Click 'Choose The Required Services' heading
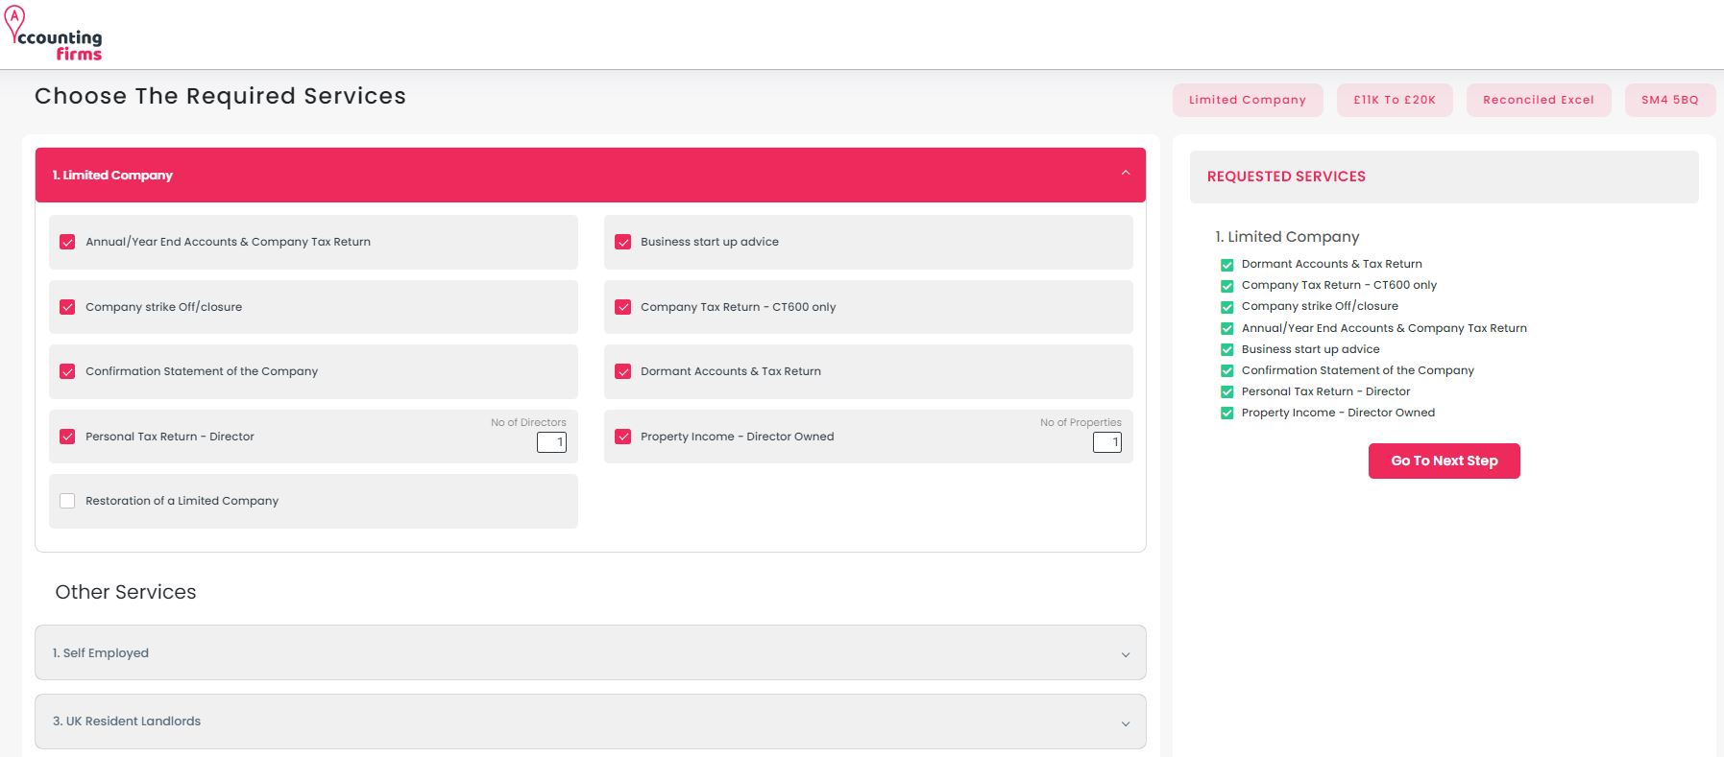The image size is (1724, 757). pyautogui.click(x=220, y=96)
